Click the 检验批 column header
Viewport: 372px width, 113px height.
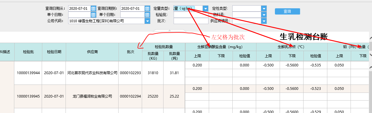pyautogui.click(x=28, y=52)
